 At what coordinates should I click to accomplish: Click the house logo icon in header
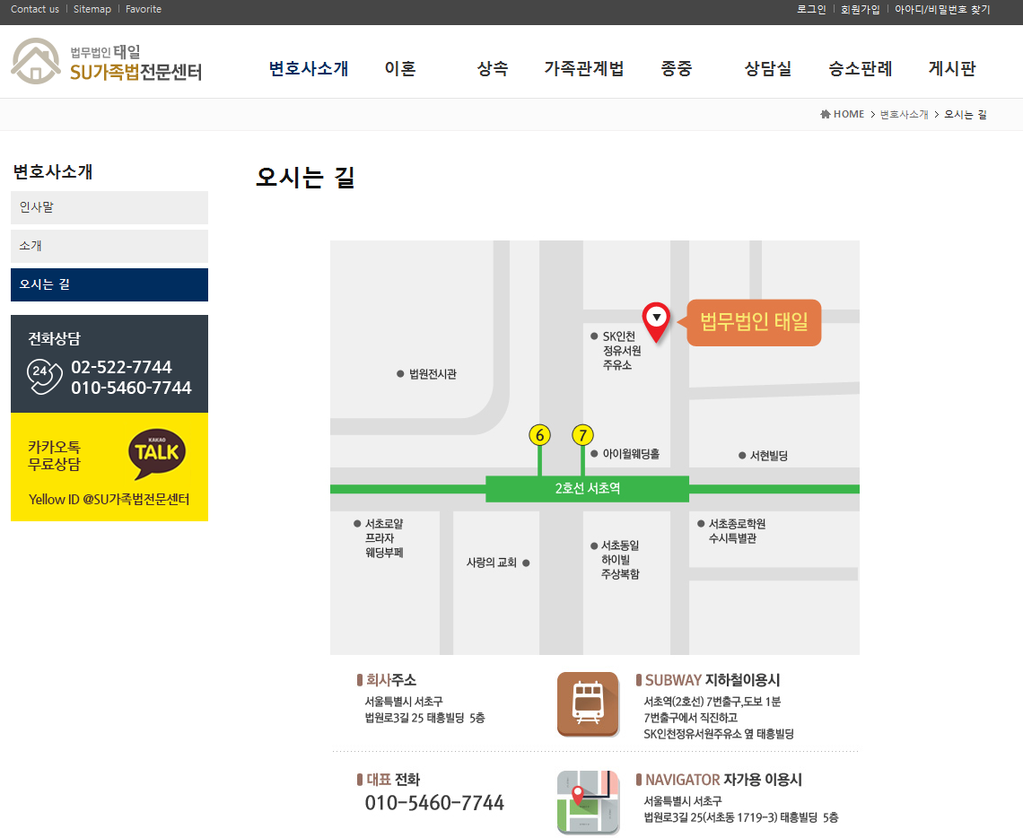[x=36, y=61]
